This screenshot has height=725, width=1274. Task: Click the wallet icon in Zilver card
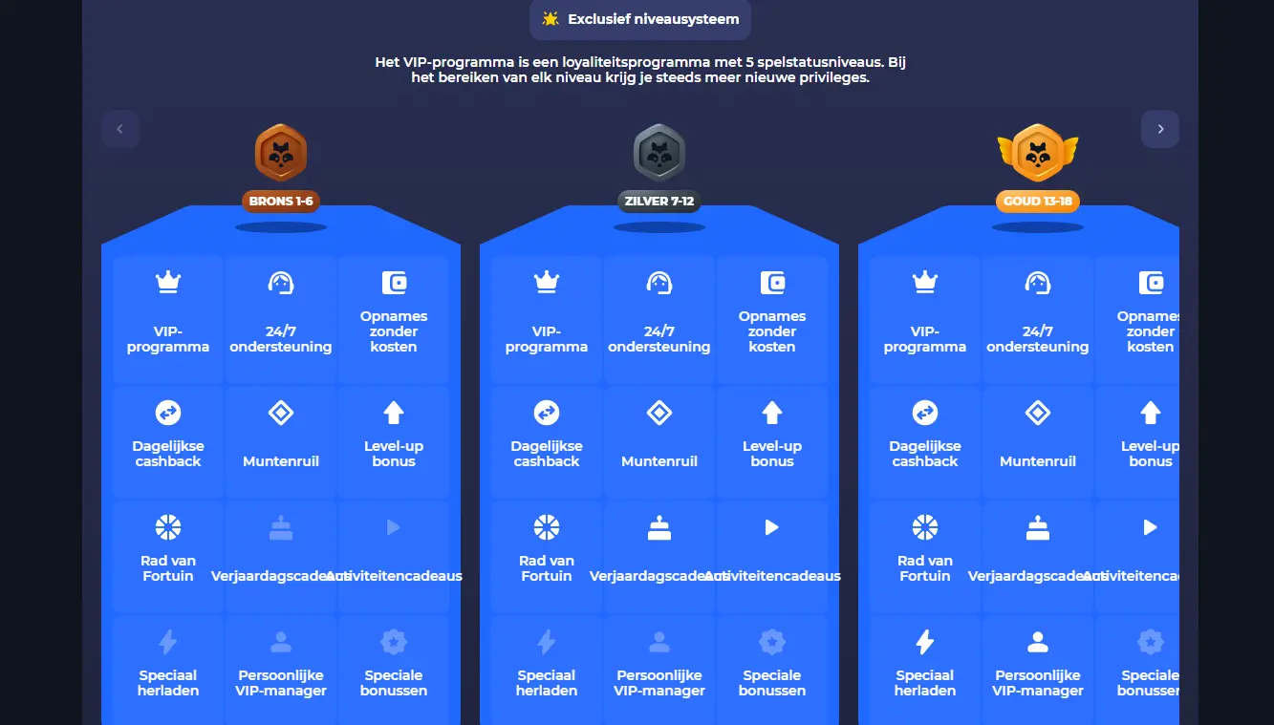point(772,282)
